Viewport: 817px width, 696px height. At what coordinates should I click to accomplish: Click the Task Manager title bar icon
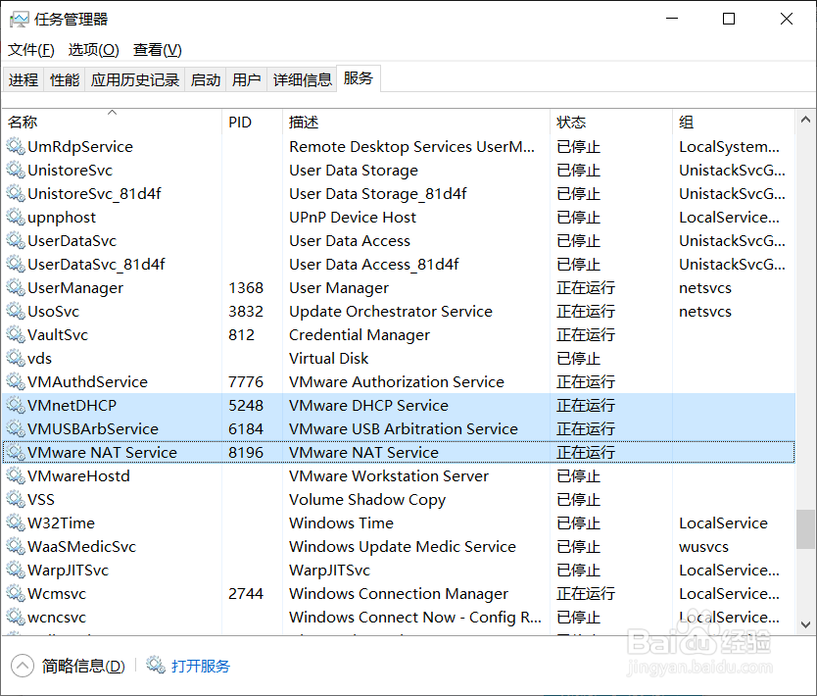tap(19, 19)
